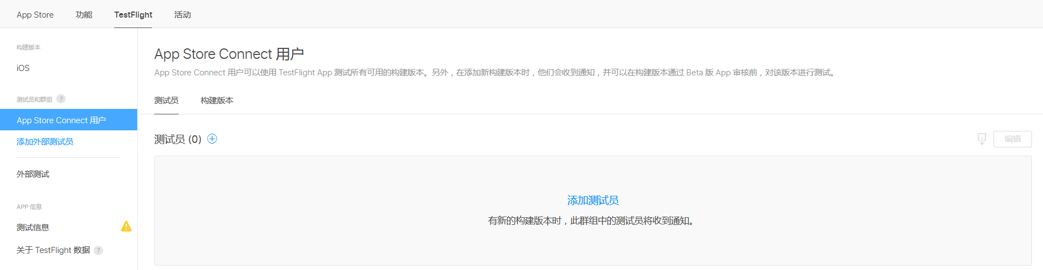This screenshot has height=270, width=1043.
Task: Click the 测试员和群组 section label
Action: coord(34,100)
